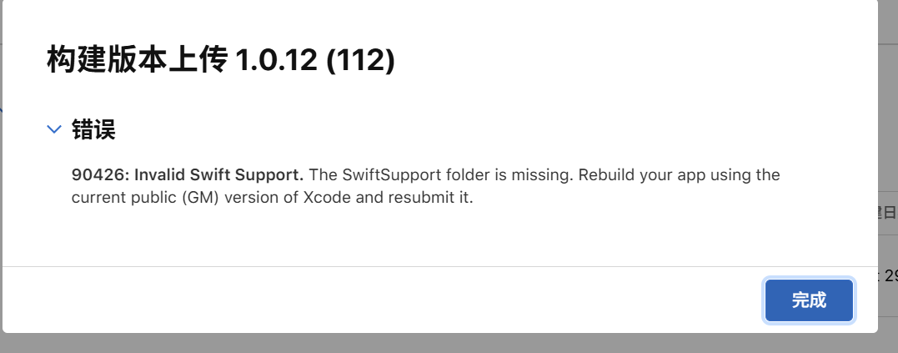Image resolution: width=898 pixels, height=353 pixels.
Task: Click the bold "Invalid Swift Support." text
Action: click(x=219, y=175)
